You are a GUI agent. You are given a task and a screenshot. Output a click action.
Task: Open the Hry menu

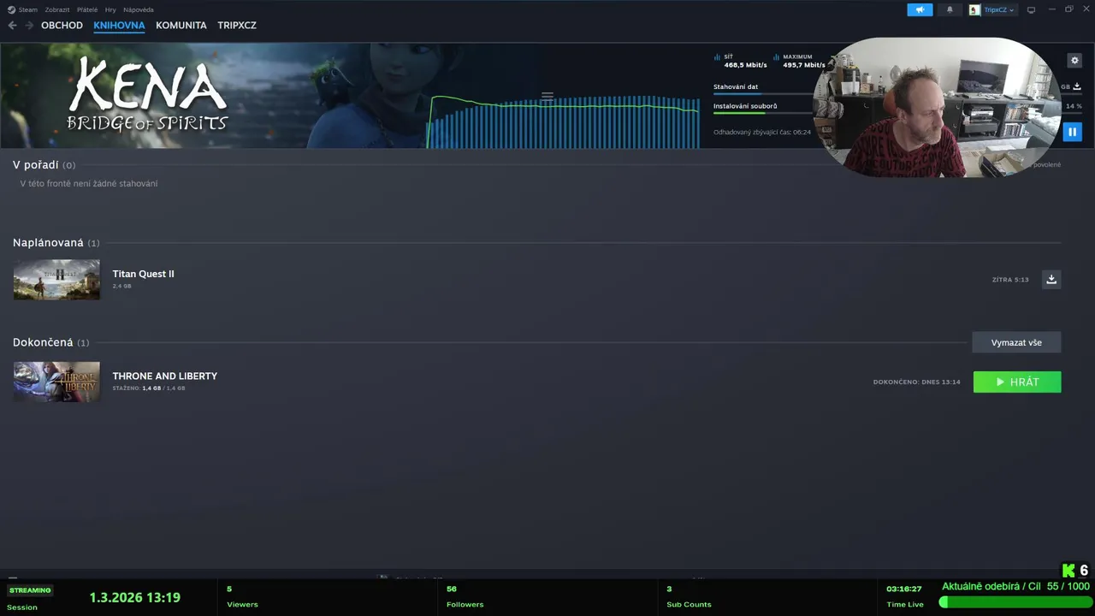110,9
